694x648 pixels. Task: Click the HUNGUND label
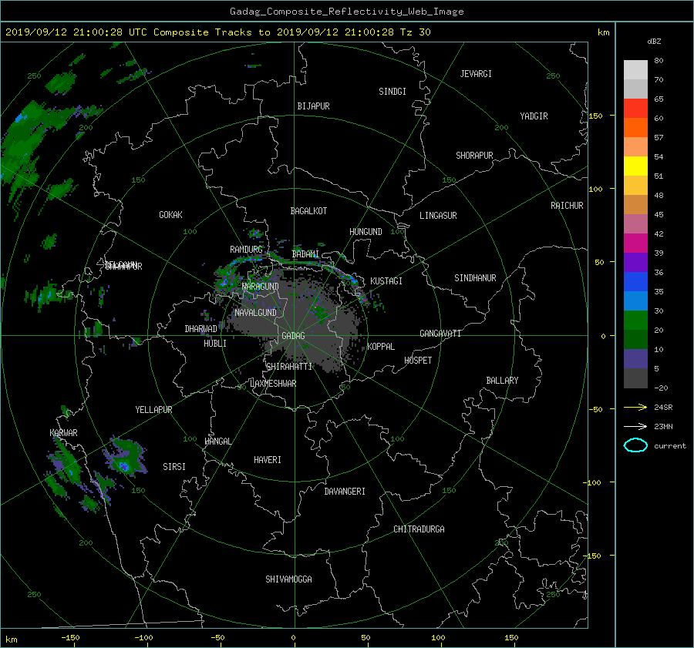(x=366, y=232)
